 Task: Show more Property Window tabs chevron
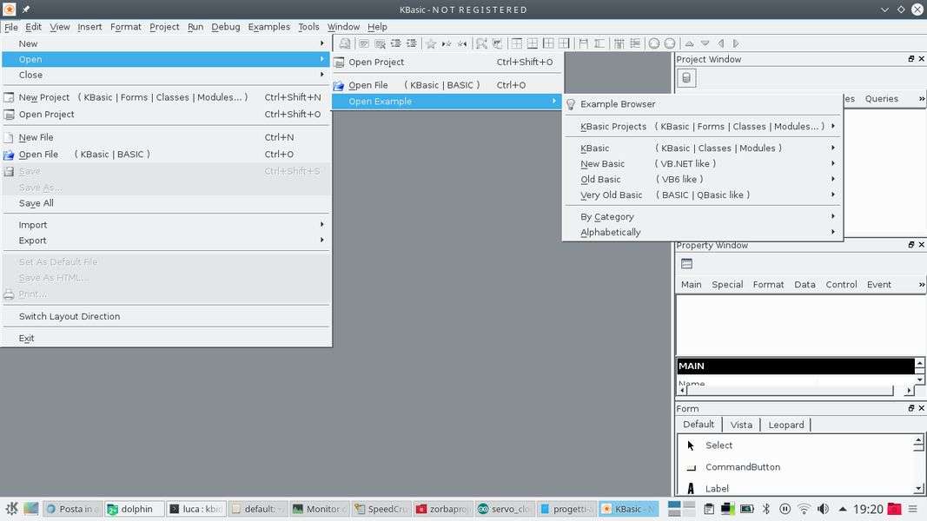[x=921, y=285]
